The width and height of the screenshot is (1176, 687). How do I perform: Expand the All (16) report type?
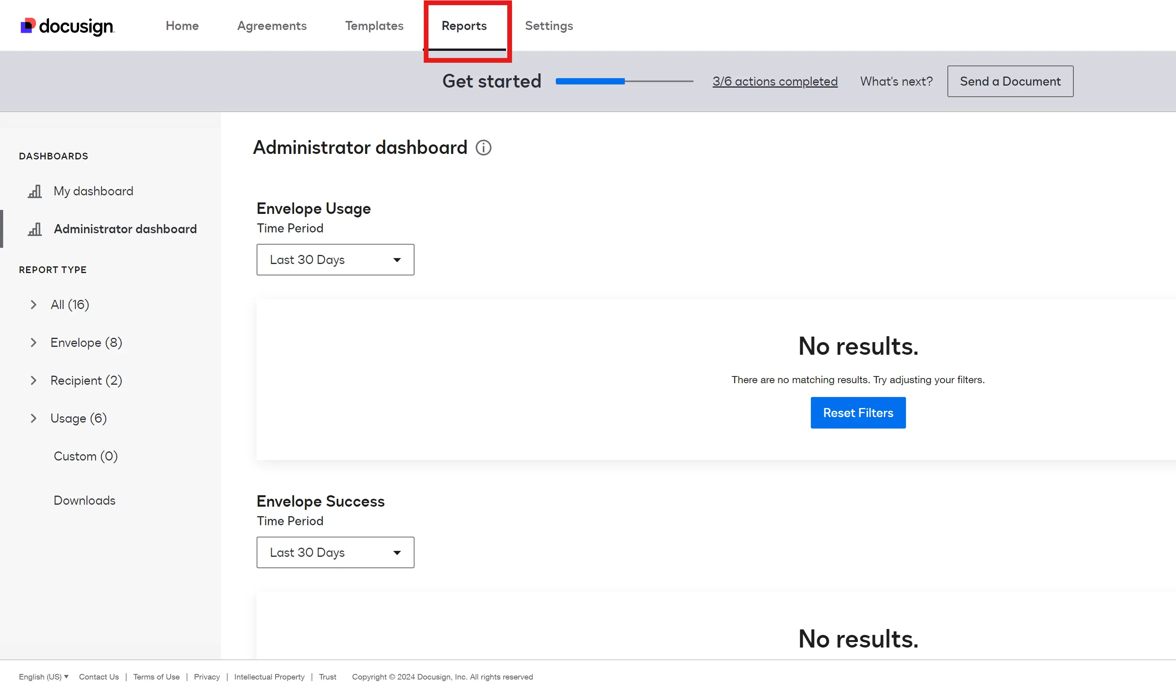pos(33,305)
